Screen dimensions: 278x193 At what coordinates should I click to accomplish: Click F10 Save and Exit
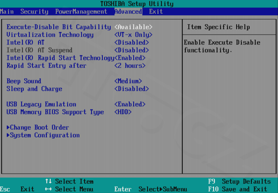[237, 189]
